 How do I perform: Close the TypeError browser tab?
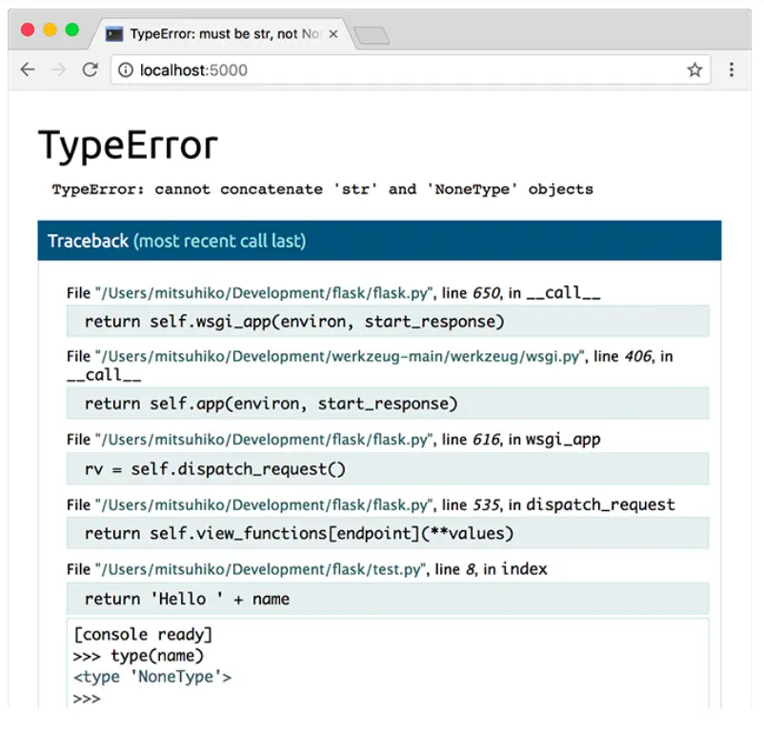[x=333, y=34]
